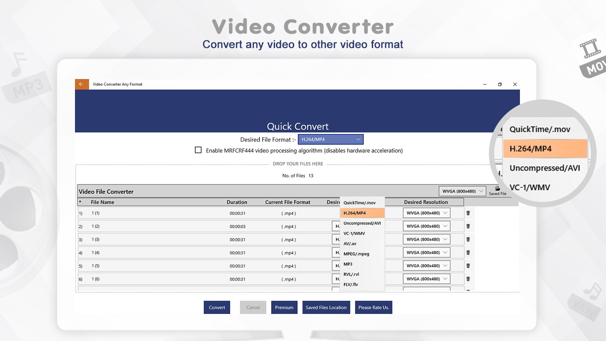Pick FLV/.flv format option
The height and width of the screenshot is (341, 606).
[362, 285]
